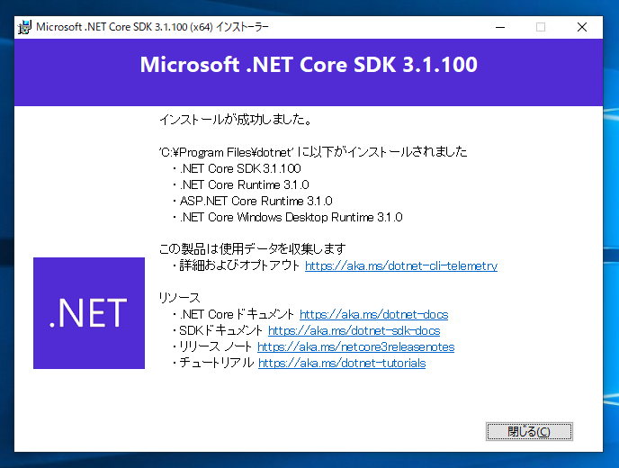Minimize the installer window
The height and width of the screenshot is (468, 619).
[500, 27]
